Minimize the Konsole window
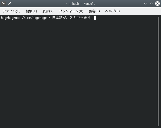 pos(145,4)
